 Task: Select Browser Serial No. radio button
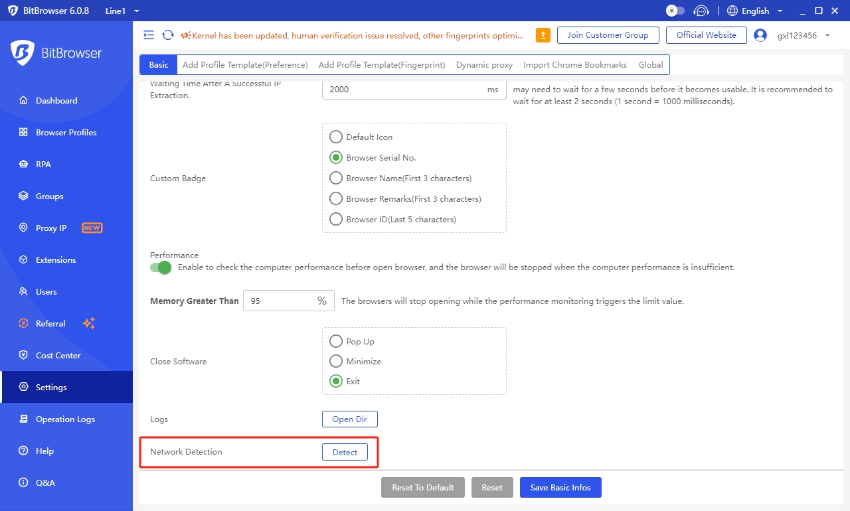(336, 158)
